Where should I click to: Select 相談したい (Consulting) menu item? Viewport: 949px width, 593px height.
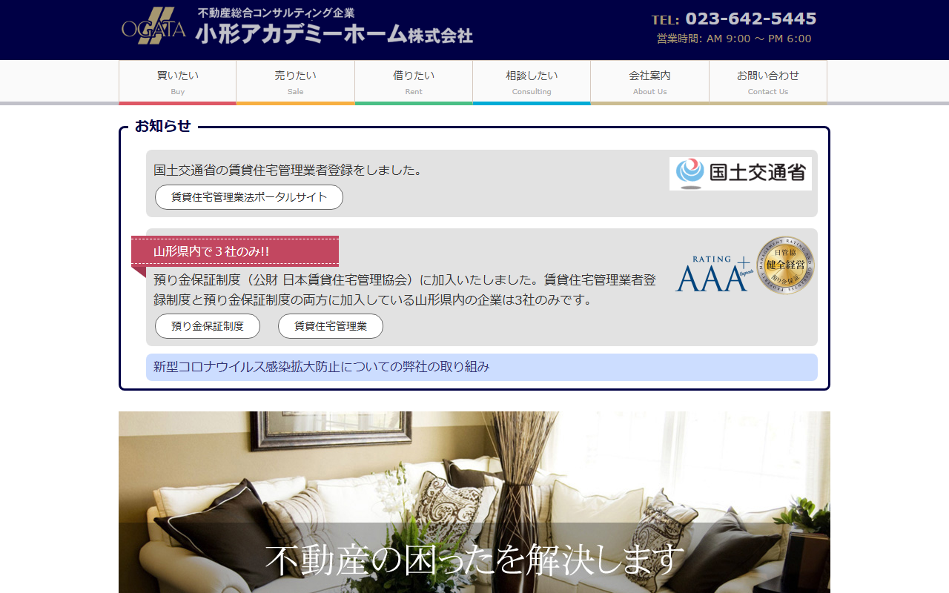[532, 82]
